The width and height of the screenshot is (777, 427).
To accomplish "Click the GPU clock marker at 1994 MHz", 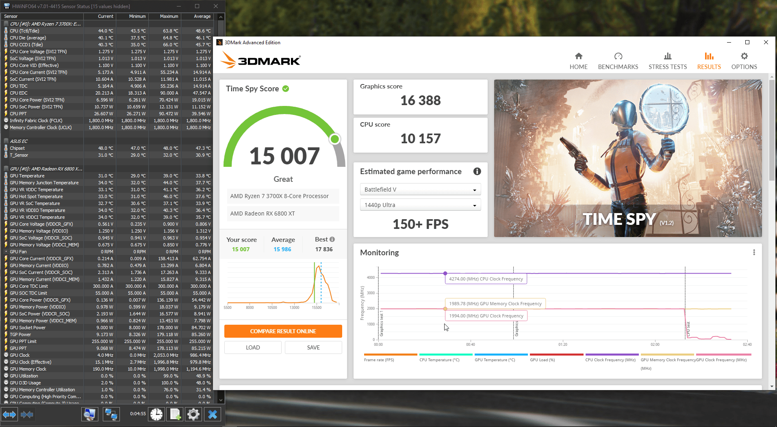I will coord(445,309).
